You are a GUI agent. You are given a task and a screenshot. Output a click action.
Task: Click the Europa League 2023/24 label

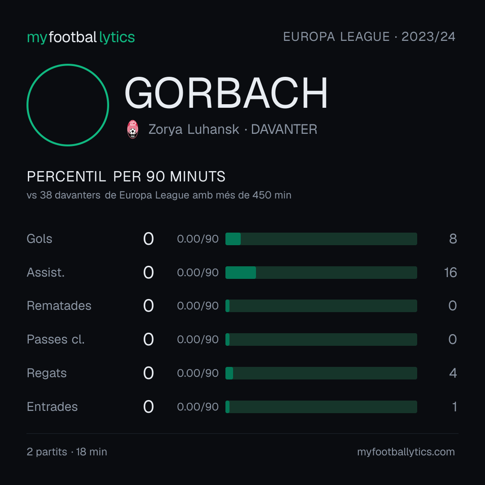[x=369, y=37]
